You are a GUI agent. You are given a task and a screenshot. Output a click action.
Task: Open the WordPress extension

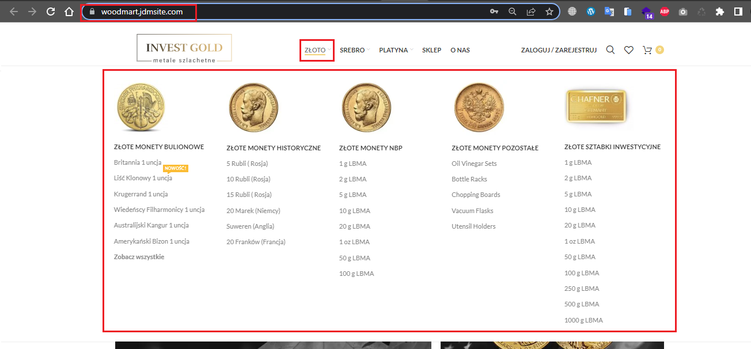(x=590, y=12)
